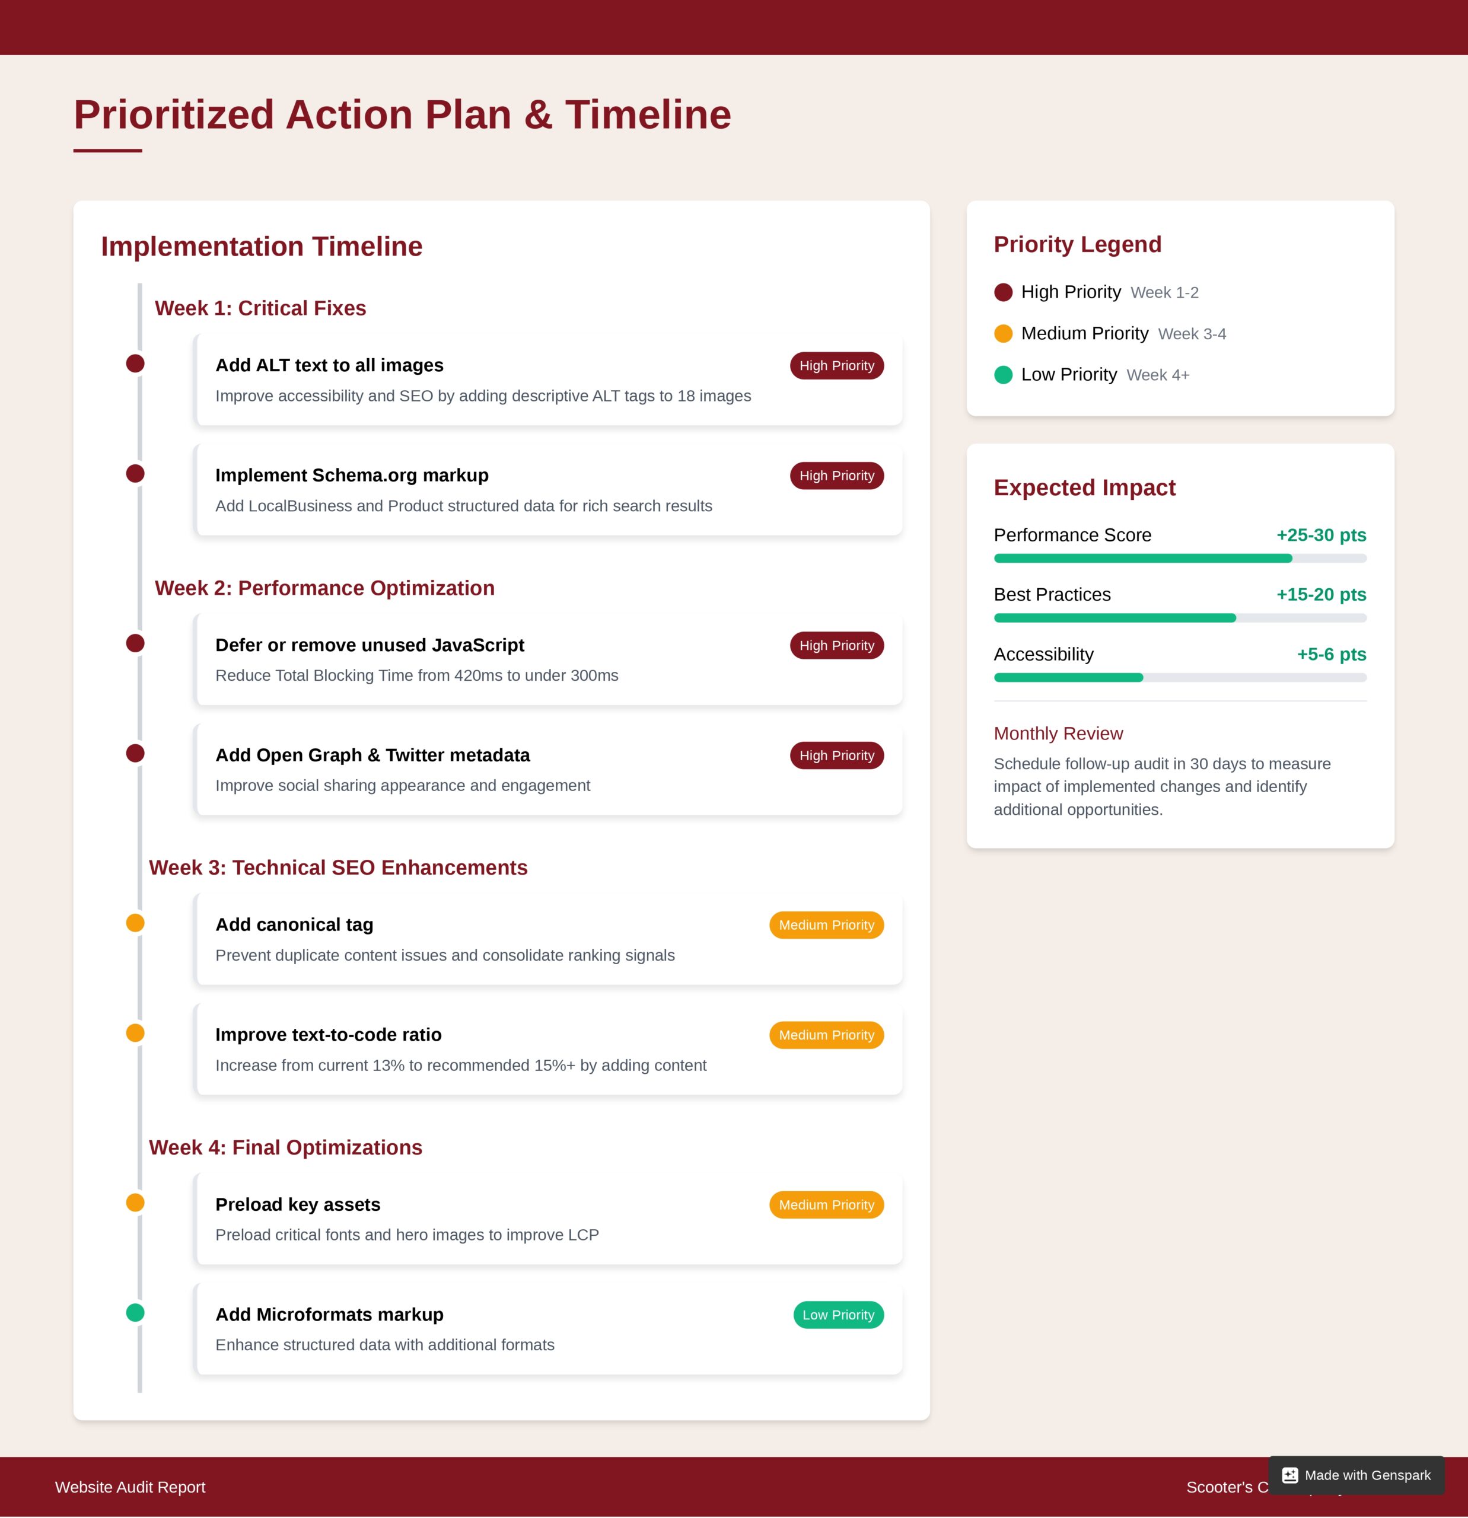Click High Priority badge on Add ALT text card
The width and height of the screenshot is (1468, 1518).
click(837, 365)
